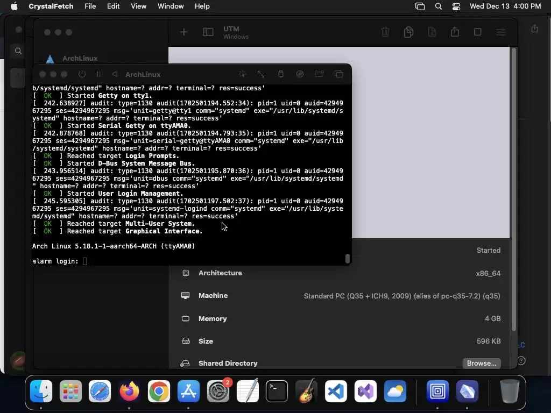This screenshot has height=413, width=551.
Task: Open the Edit menu
Action: coord(113,6)
